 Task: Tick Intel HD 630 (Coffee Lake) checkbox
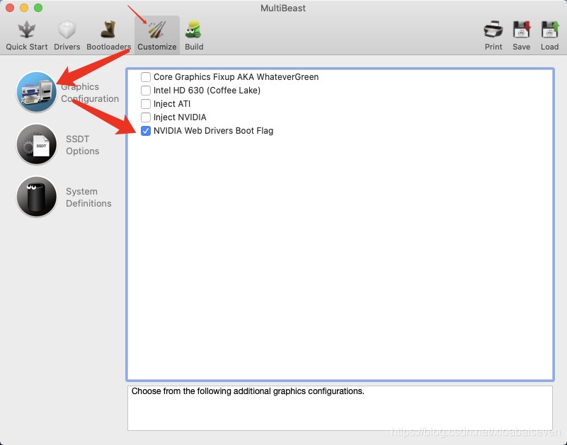click(146, 91)
